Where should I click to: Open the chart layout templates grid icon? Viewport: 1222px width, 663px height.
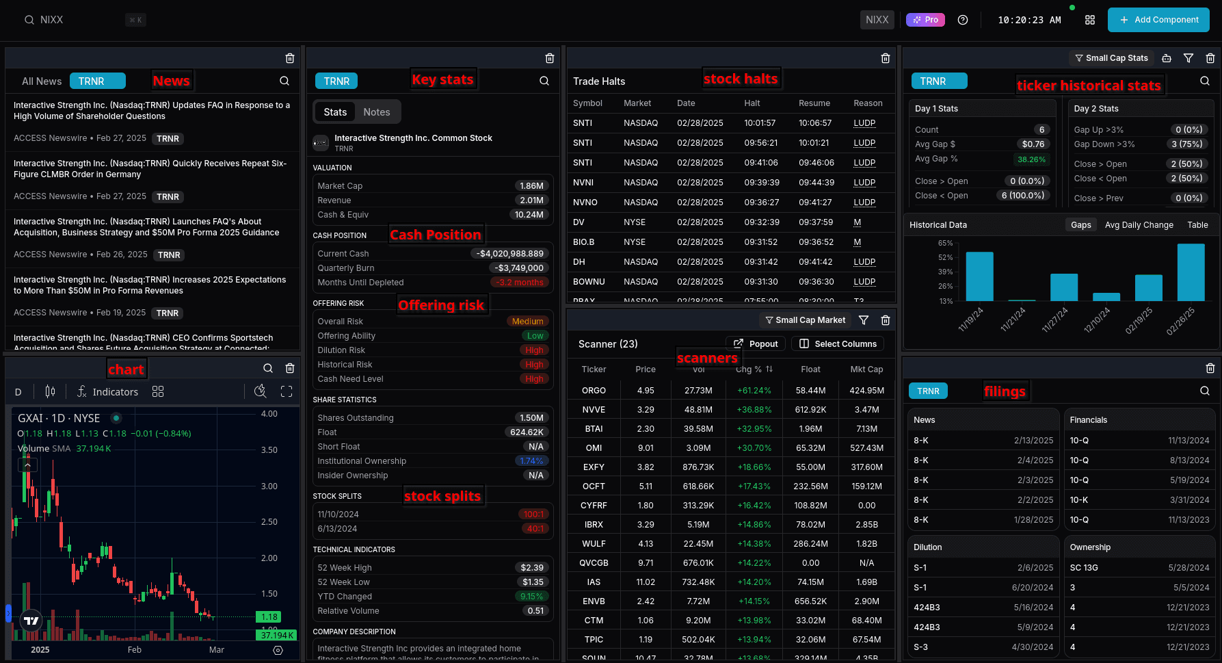pos(158,391)
